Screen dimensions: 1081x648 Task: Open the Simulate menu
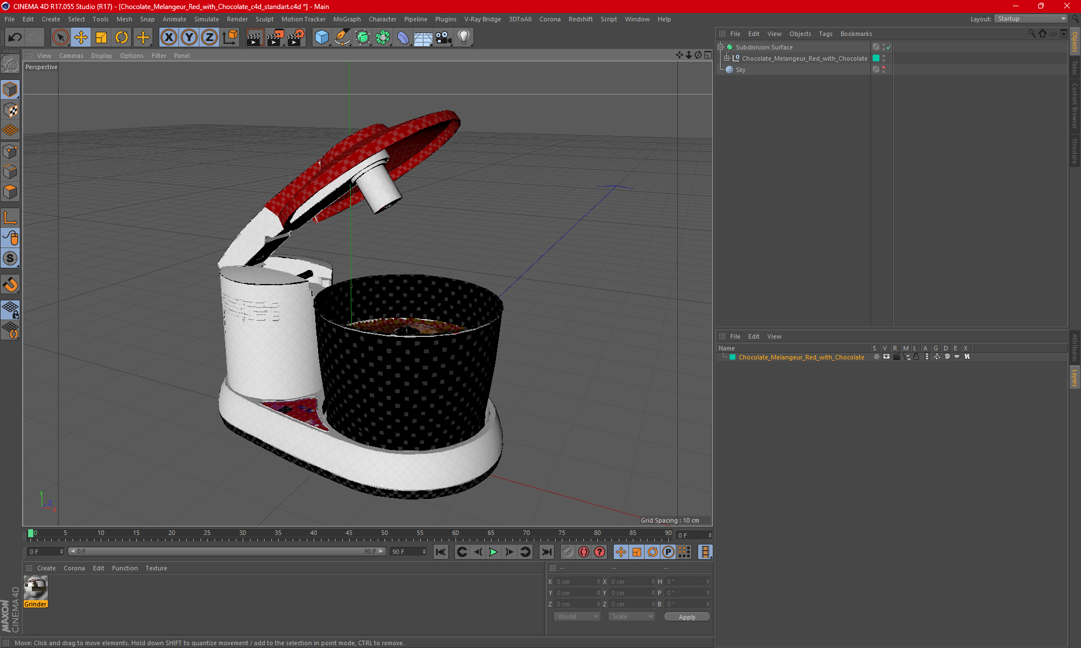click(206, 19)
